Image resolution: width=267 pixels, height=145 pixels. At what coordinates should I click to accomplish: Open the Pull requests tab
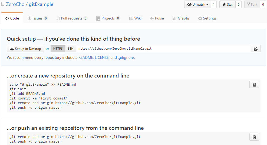click(x=72, y=18)
